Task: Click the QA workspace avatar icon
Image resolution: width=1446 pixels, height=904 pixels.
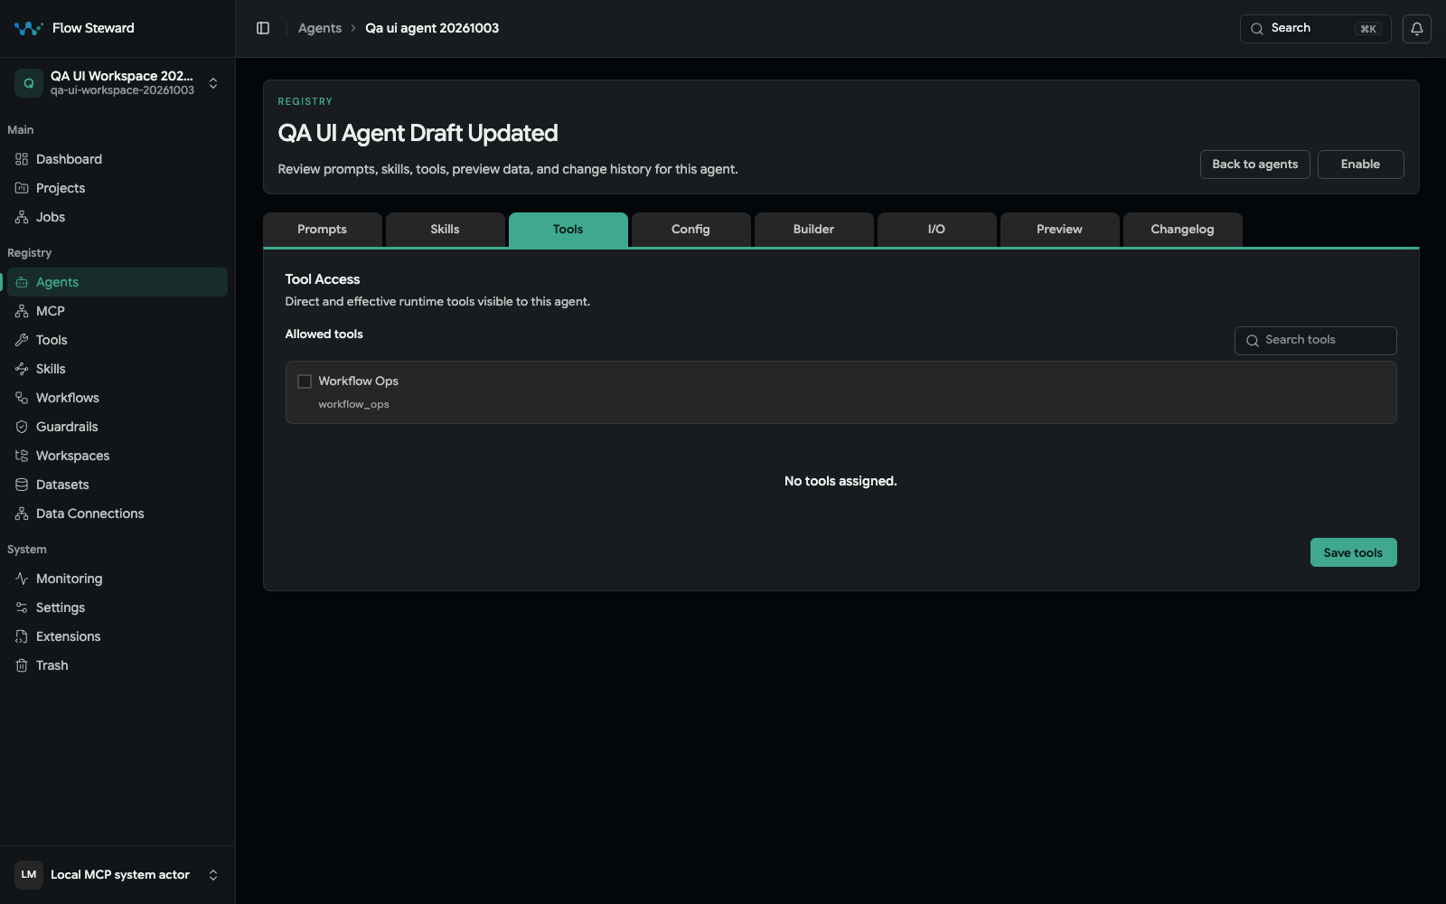Action: point(29,83)
